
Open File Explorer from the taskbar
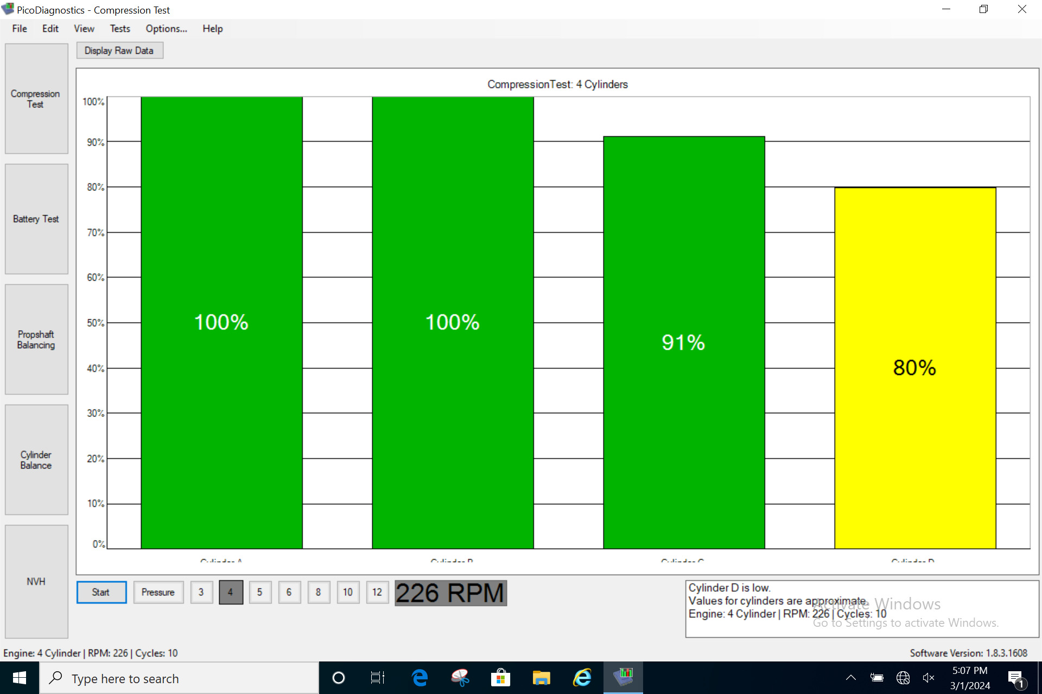click(541, 678)
